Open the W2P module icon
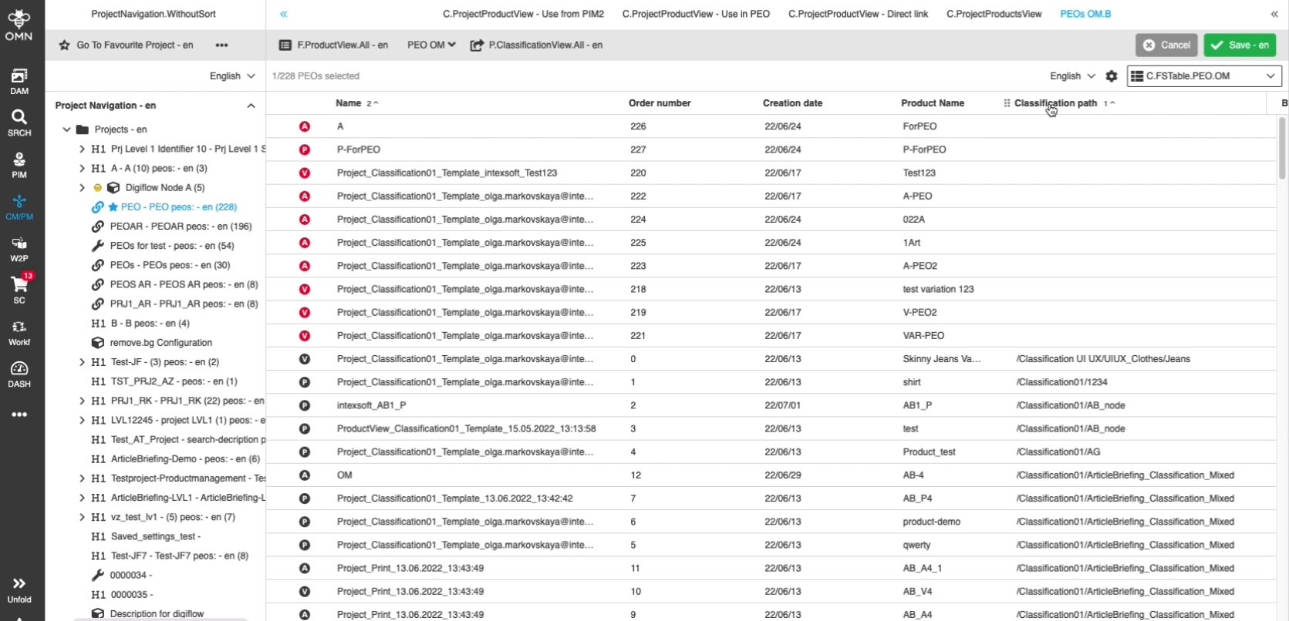Image resolution: width=1289 pixels, height=621 pixels. pos(19,248)
